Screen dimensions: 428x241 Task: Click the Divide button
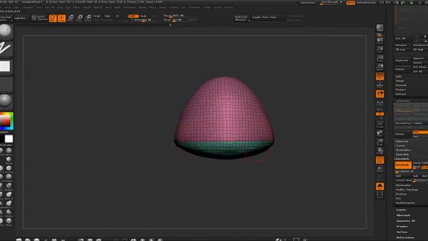(403, 134)
